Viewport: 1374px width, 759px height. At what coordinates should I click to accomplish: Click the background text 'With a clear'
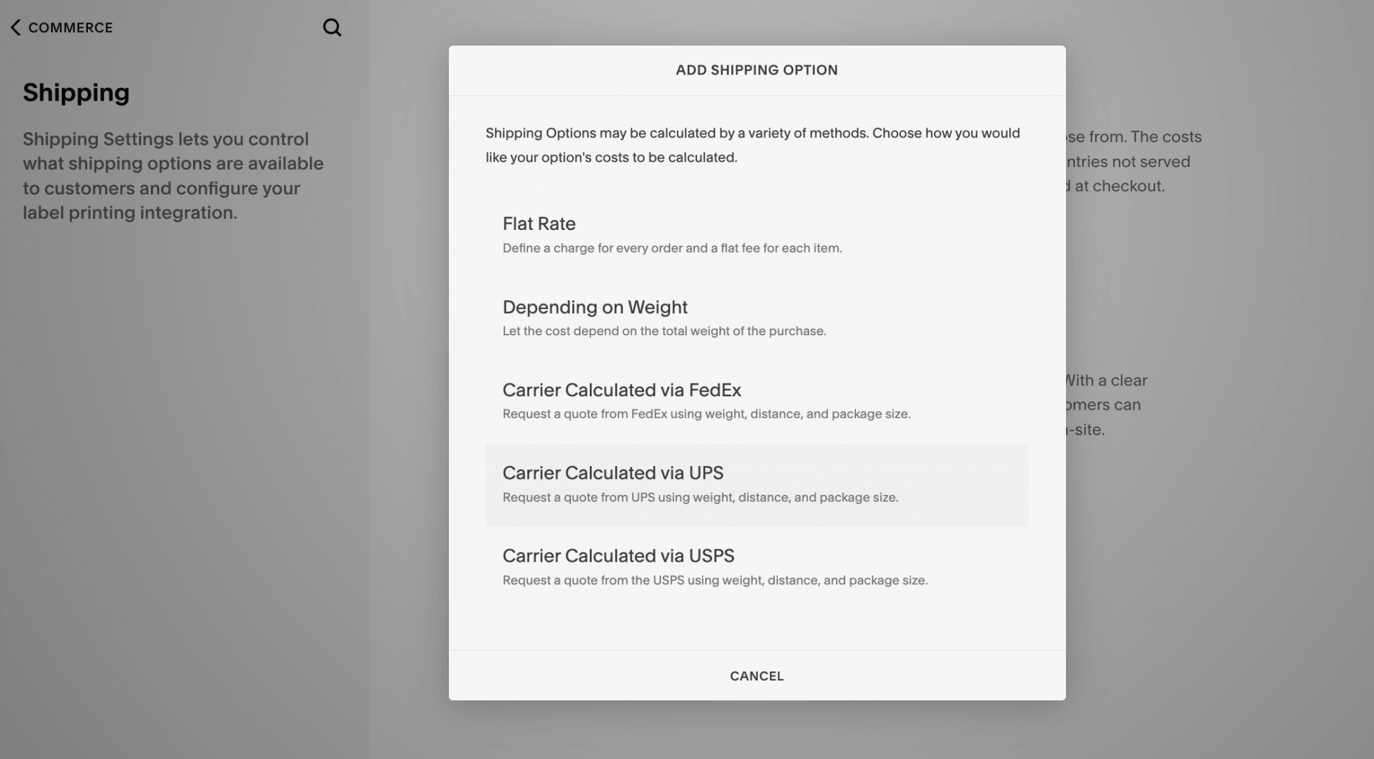click(1106, 381)
